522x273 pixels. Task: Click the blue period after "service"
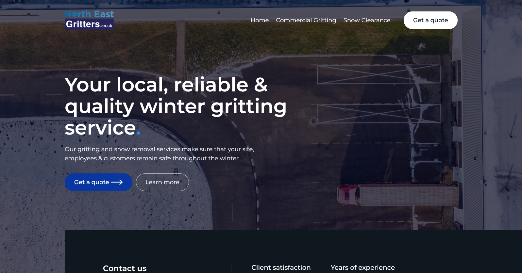[x=138, y=133]
